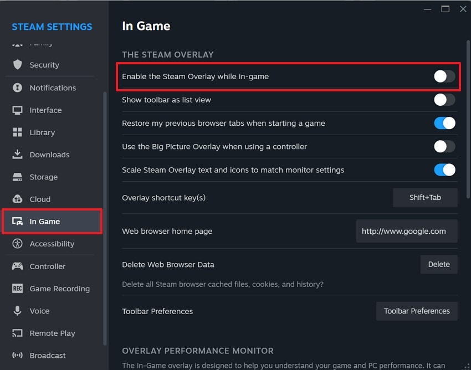The height and width of the screenshot is (370, 471).
Task: Open Toolbar Preferences
Action: click(x=416, y=311)
